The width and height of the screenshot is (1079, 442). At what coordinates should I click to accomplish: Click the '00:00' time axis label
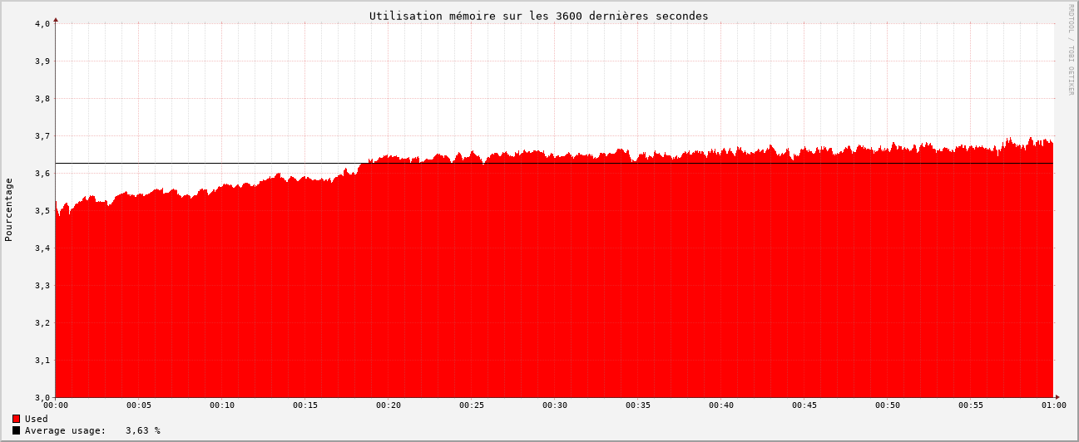(x=56, y=405)
